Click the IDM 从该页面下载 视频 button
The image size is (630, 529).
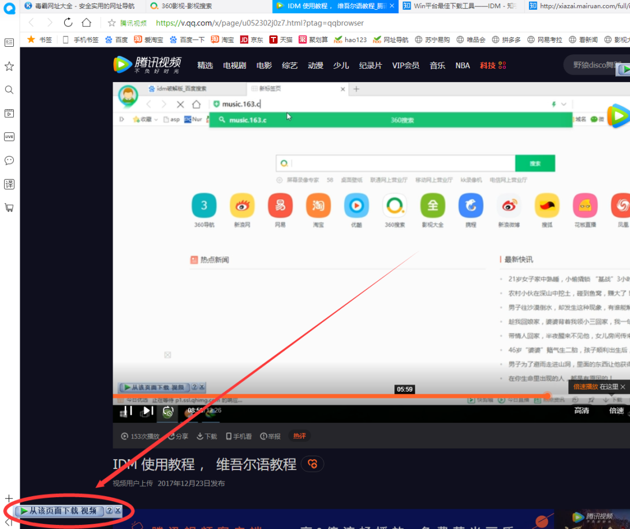click(x=59, y=511)
